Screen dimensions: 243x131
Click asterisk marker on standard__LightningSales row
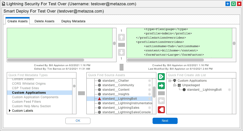pos(149,108)
